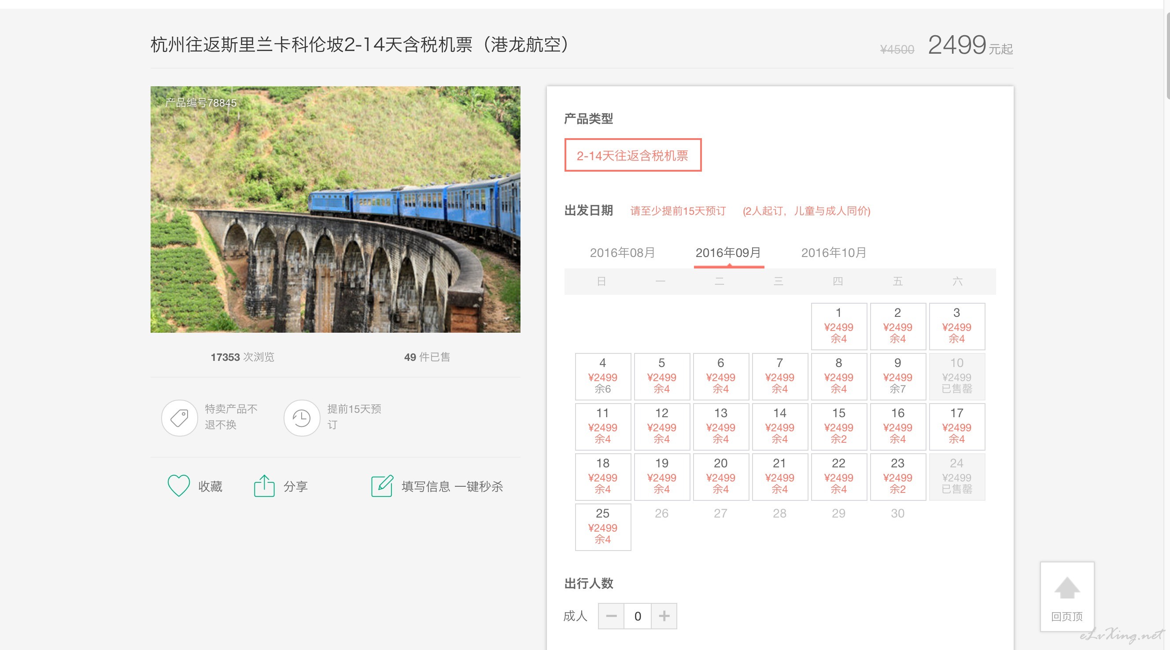This screenshot has height=650, width=1170.
Task: Click 回页顶 back to top button
Action: pyautogui.click(x=1067, y=596)
